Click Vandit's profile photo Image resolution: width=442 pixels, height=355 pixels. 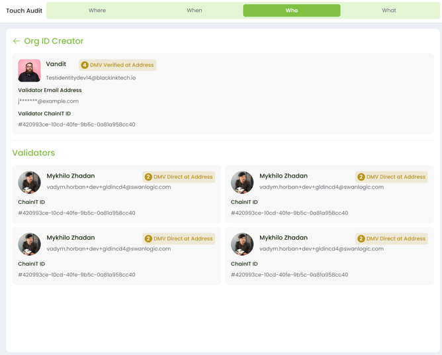point(29,71)
